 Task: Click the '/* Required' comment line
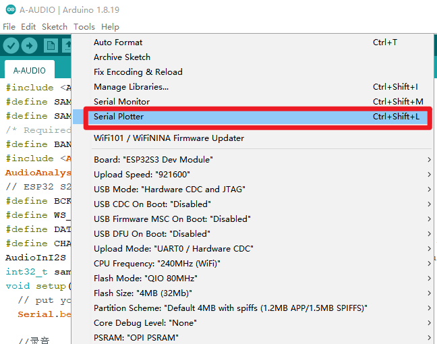pos(38,130)
